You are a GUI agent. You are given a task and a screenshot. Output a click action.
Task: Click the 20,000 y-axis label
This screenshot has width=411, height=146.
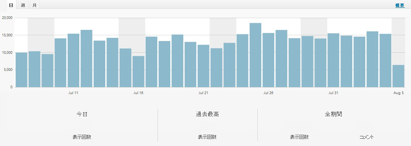tap(7, 18)
